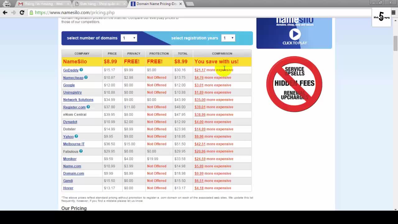Open the Network Solutions link

point(78,100)
